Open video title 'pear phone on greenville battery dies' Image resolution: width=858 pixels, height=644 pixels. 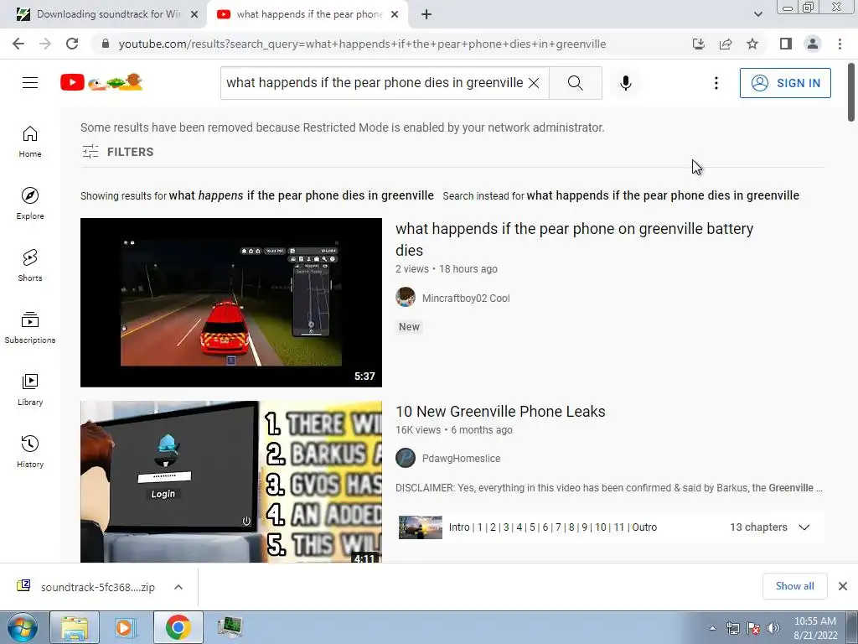coord(575,239)
